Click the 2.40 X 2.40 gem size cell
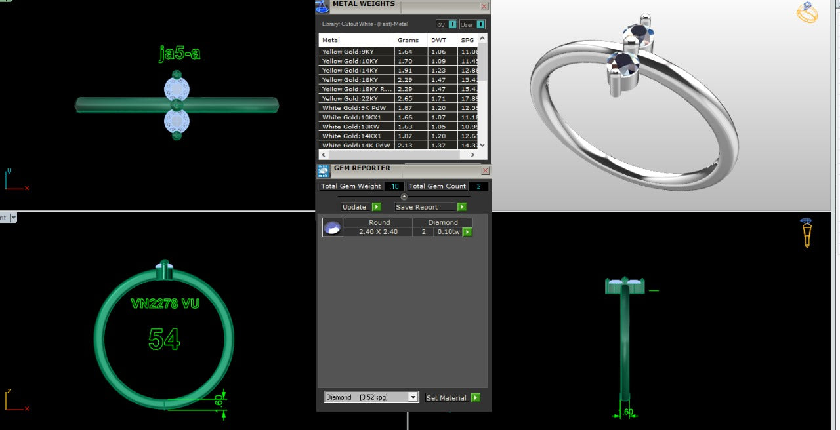The height and width of the screenshot is (430, 840). tap(378, 232)
